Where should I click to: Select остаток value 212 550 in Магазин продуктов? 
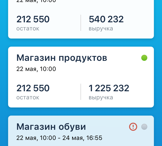point(33,88)
